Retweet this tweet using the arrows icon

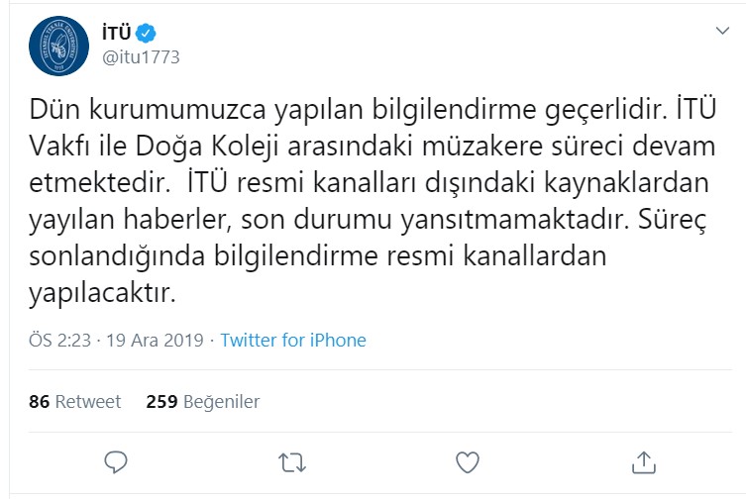(x=292, y=461)
